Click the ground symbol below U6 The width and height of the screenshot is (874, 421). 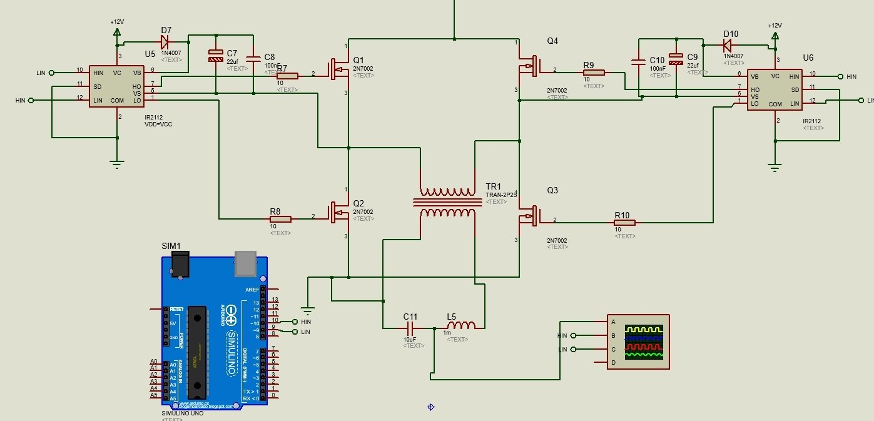point(775,167)
